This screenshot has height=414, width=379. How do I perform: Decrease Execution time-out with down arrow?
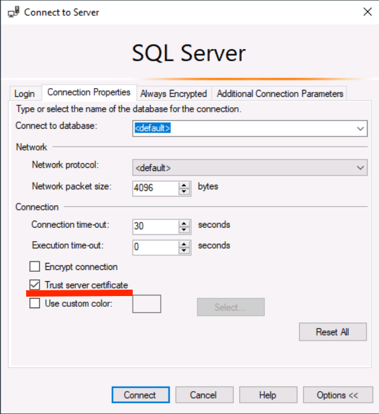(x=184, y=251)
